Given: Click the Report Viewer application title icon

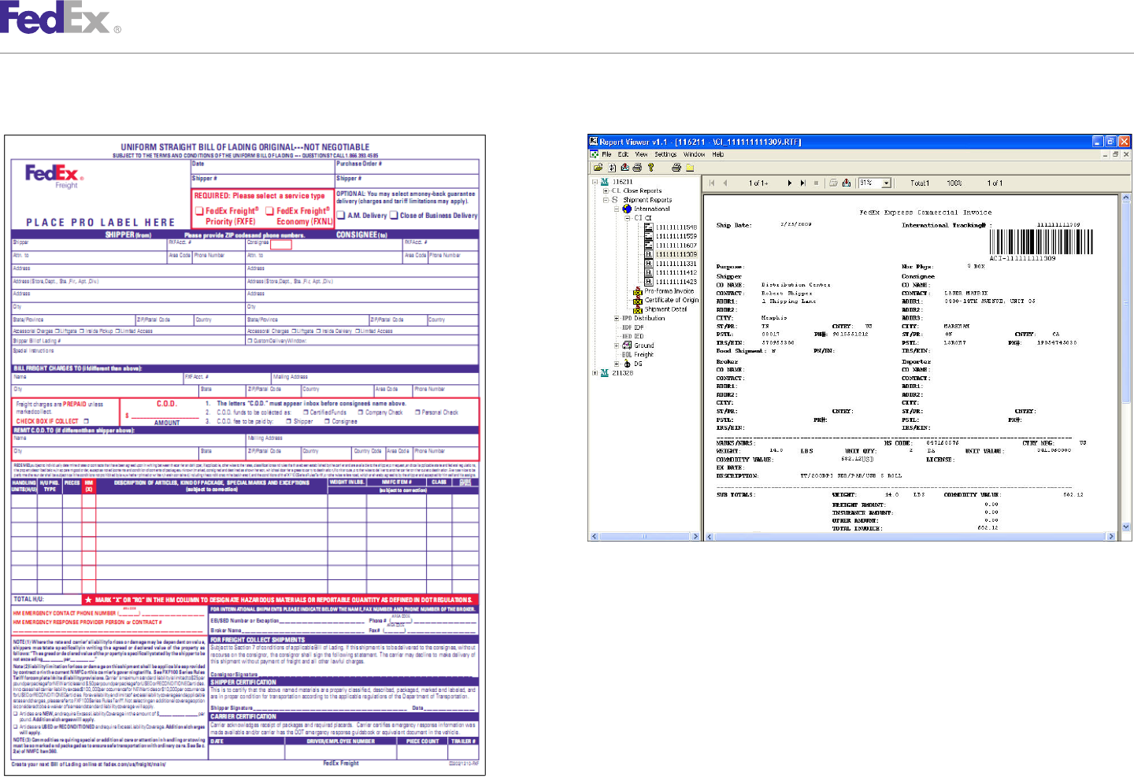Looking at the screenshot, I should pyautogui.click(x=594, y=142).
